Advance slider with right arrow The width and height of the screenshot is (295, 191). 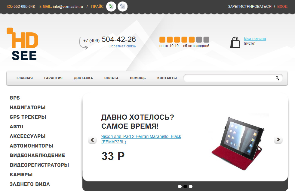pyautogui.click(x=278, y=140)
